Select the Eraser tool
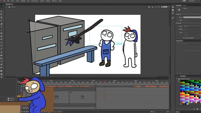 [1, 64]
